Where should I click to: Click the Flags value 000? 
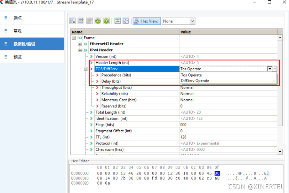(183, 125)
